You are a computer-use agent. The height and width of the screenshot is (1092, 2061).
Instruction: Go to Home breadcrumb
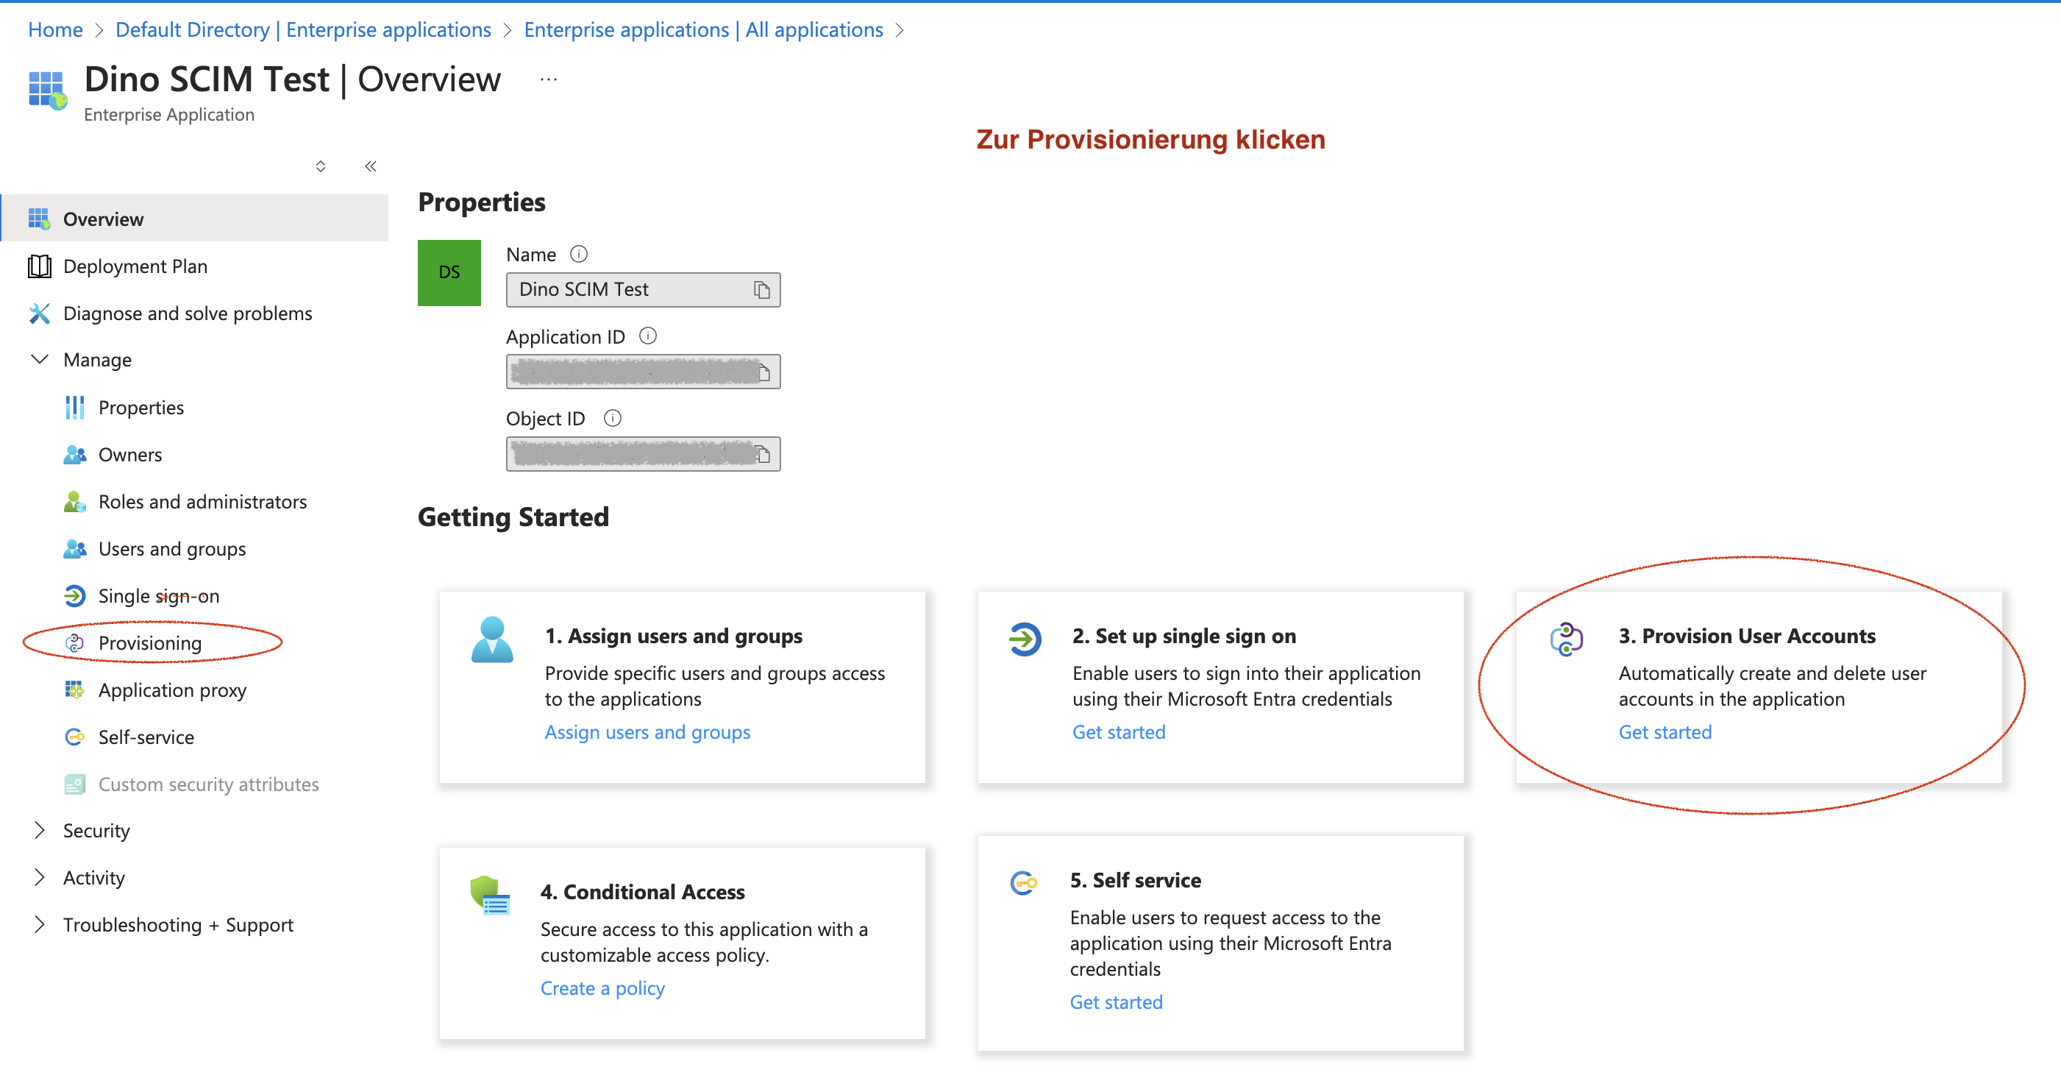coord(55,29)
